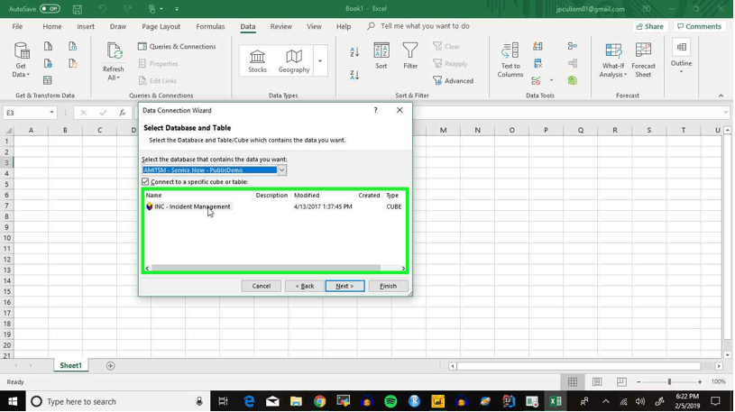The image size is (735, 412).
Task: Click Manage Data Model icon
Action: coord(573,80)
